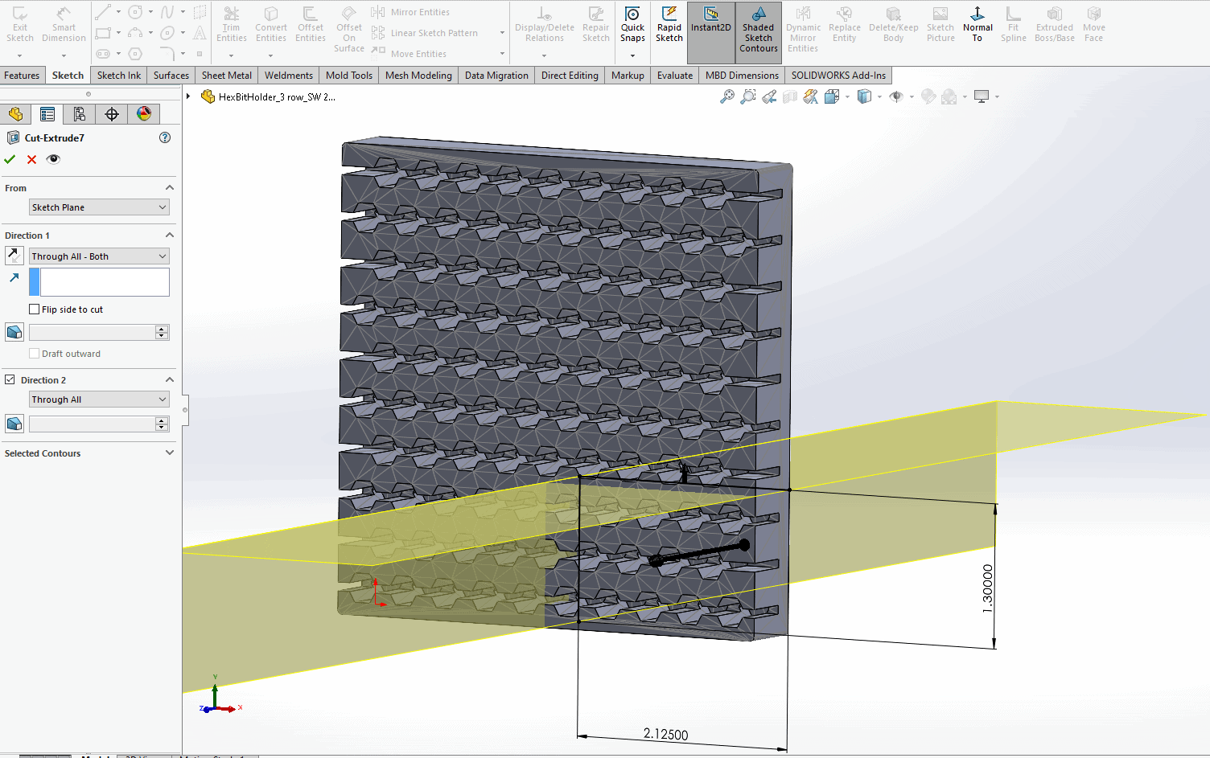This screenshot has height=758, width=1210.
Task: Collapse the Direction 1 section
Action: [x=170, y=235]
